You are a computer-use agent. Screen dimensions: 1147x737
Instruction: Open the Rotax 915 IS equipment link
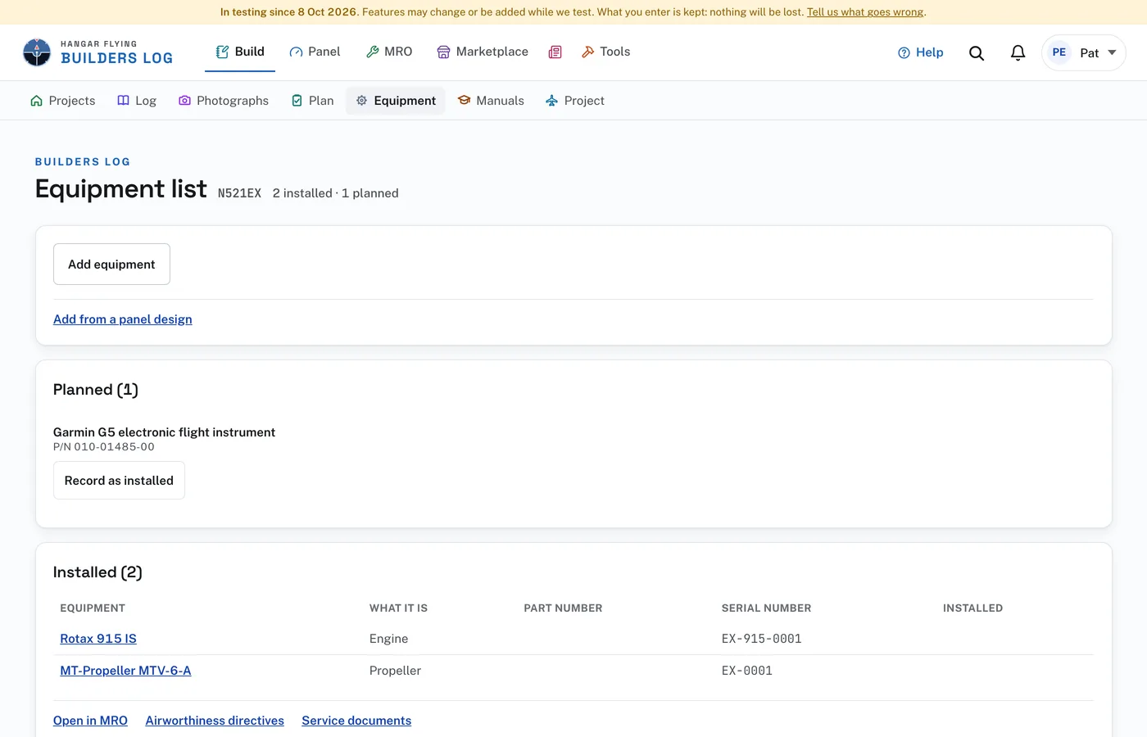[x=98, y=639]
